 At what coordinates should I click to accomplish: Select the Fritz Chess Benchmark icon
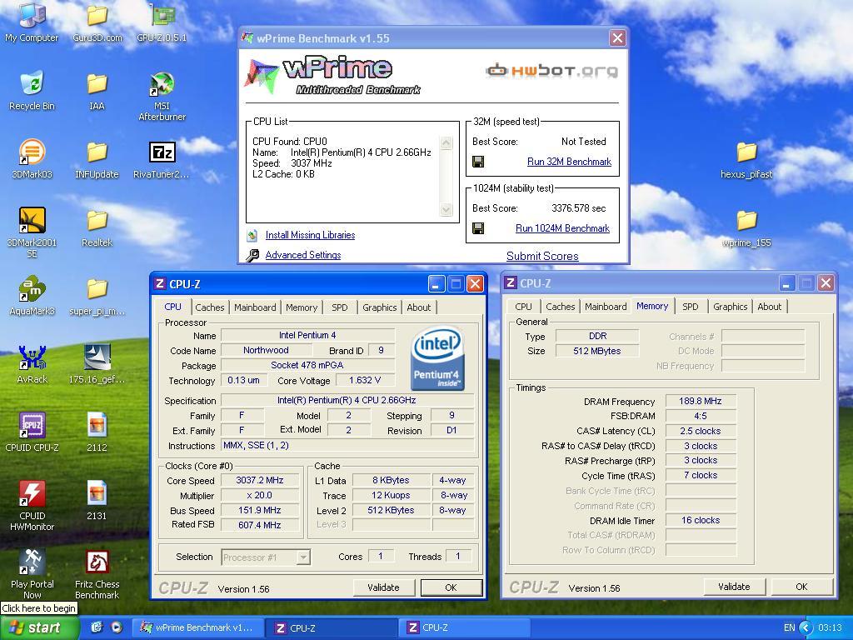tap(97, 573)
